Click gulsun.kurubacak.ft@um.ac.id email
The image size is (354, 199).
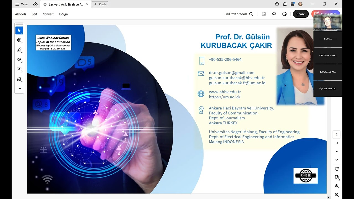click(x=237, y=83)
